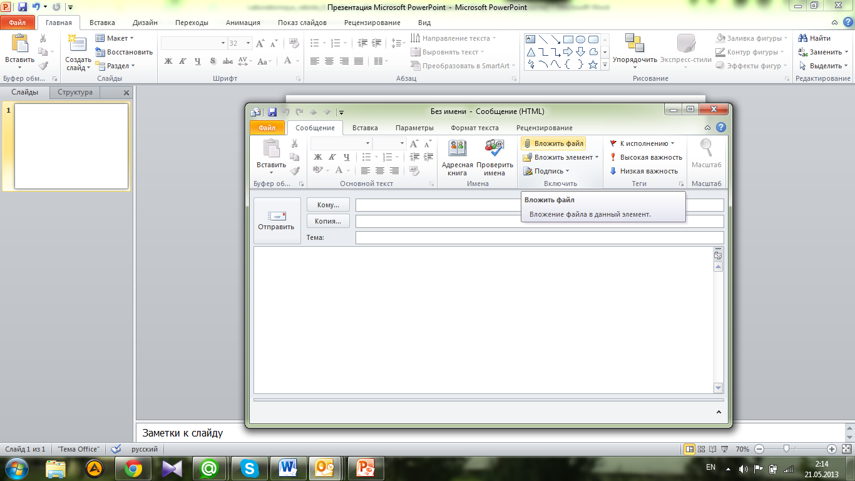Viewport: 855px width, 481px height.
Task: Click Восстановить in PowerPoint Slides group
Action: [x=125, y=52]
